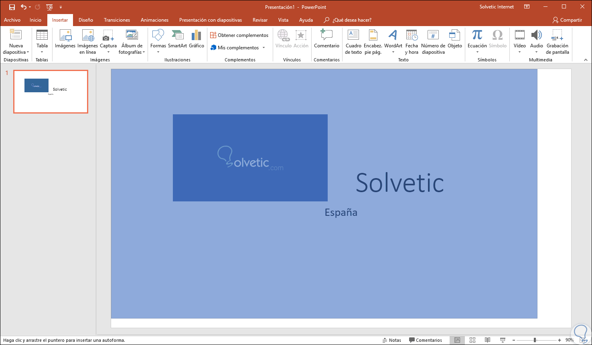The width and height of the screenshot is (592, 345).
Task: Click the zoom out minus button
Action: [514, 340]
